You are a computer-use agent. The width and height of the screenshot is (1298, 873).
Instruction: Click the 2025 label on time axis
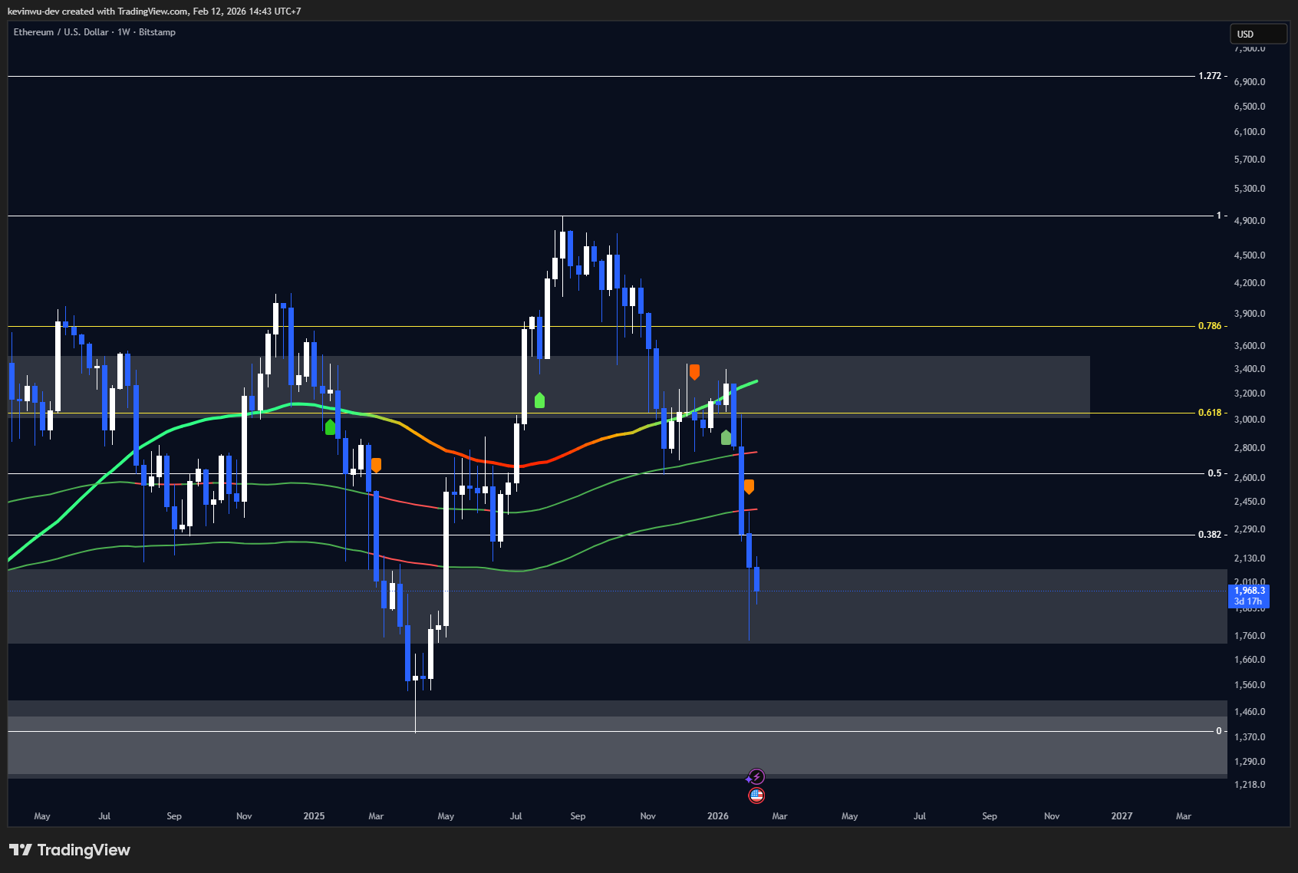[x=314, y=816]
